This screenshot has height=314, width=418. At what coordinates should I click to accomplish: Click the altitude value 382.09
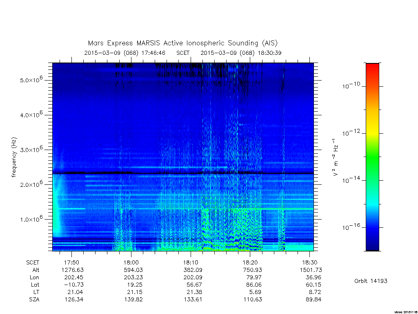pyautogui.click(x=193, y=270)
